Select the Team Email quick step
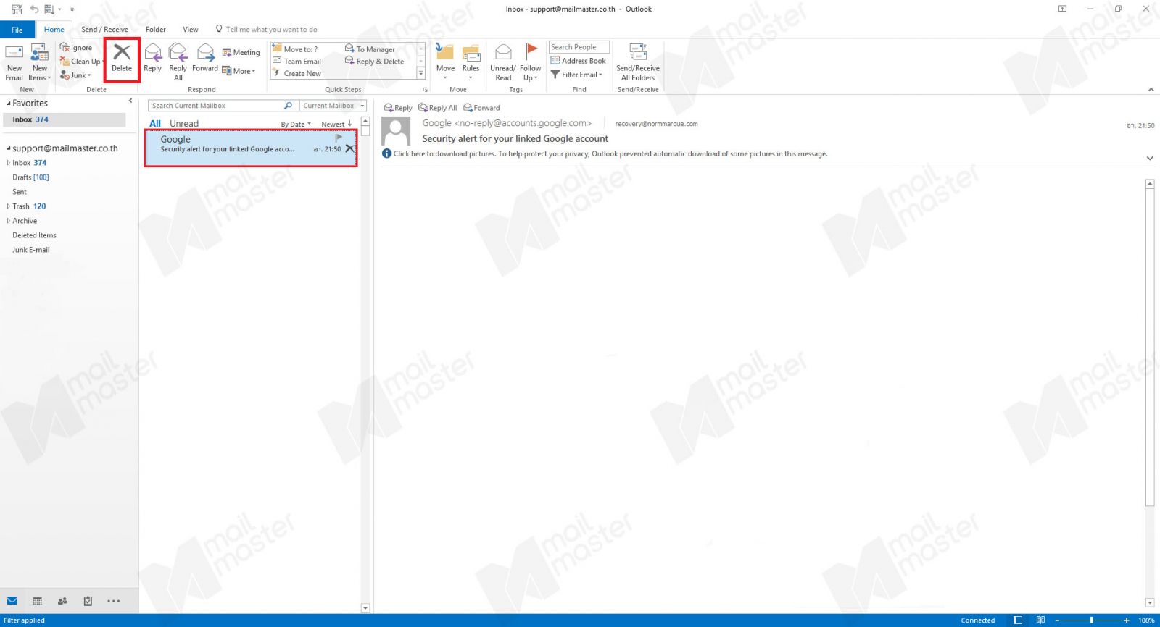The width and height of the screenshot is (1160, 627). pos(297,62)
